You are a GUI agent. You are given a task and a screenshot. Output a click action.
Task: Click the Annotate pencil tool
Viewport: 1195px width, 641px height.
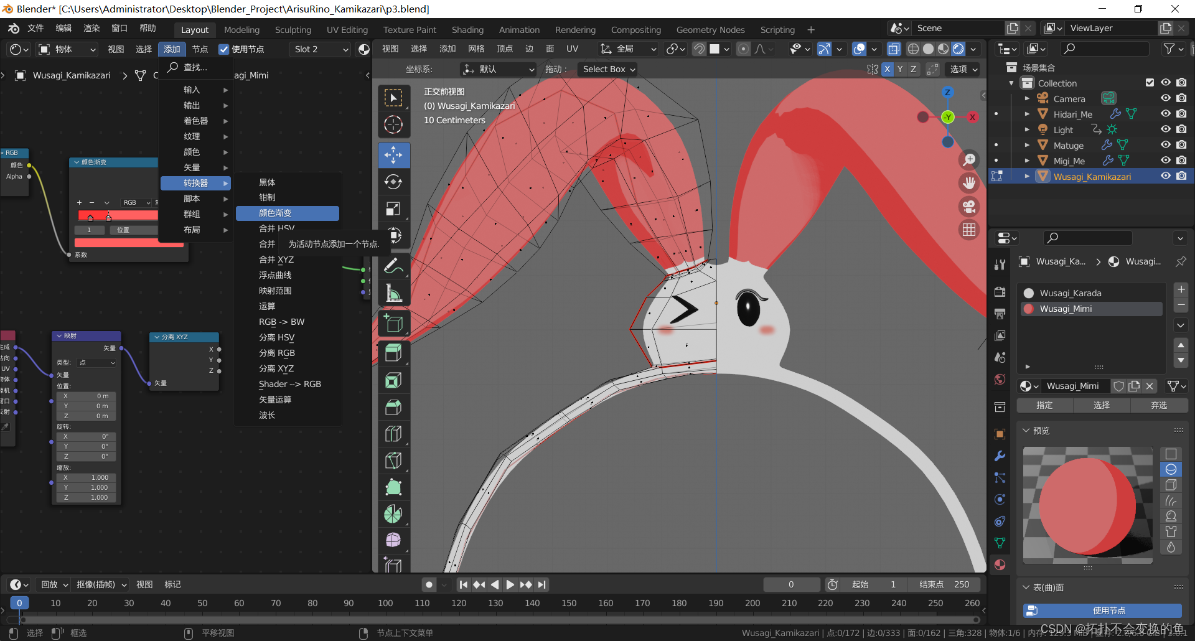click(x=393, y=266)
